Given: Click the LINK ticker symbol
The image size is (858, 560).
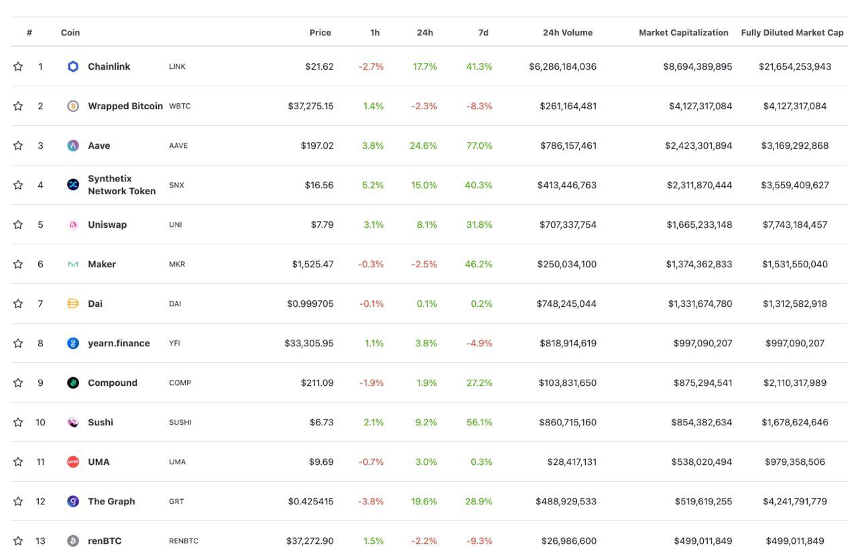Looking at the screenshot, I should [177, 67].
